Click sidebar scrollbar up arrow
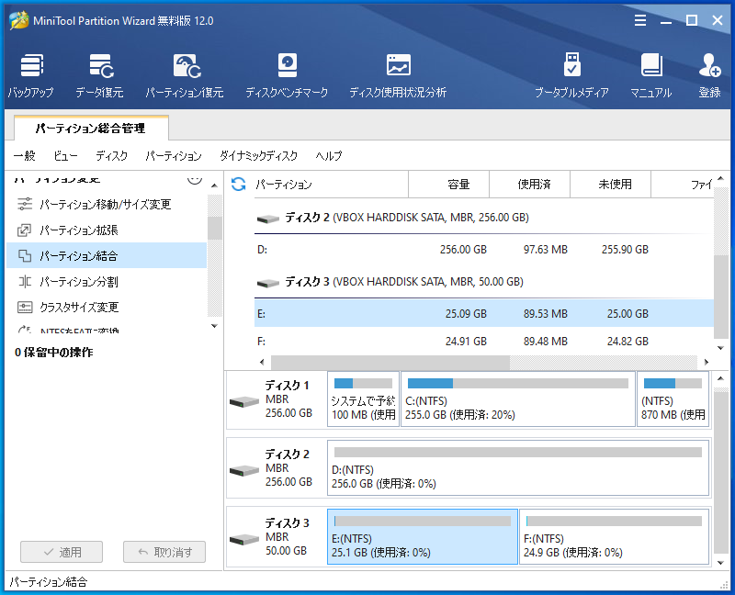Screen dimensions: 735x595 214,186
